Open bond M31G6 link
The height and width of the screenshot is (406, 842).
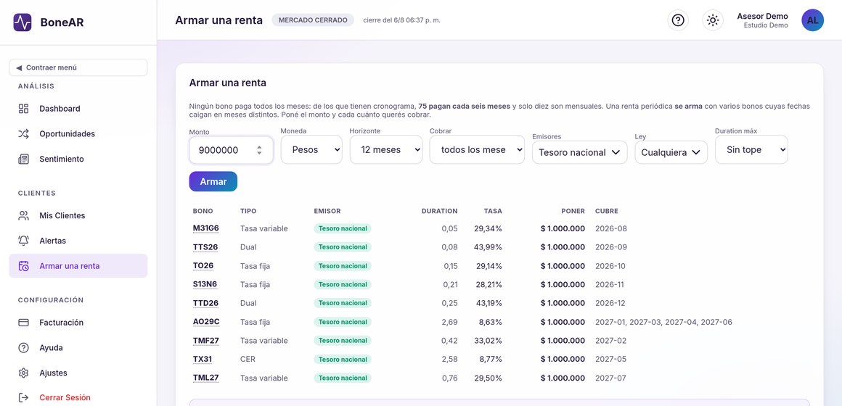(205, 228)
